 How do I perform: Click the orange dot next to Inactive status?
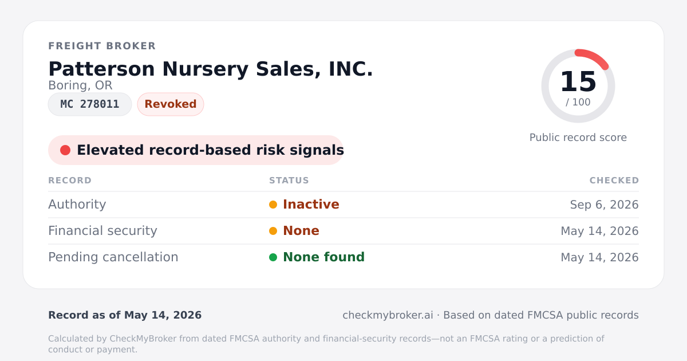[x=273, y=205]
